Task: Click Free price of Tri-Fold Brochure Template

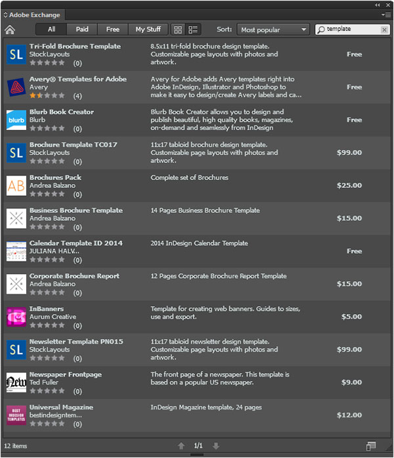Action: 355,55
